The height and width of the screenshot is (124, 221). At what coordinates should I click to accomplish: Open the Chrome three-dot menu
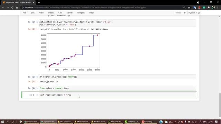218,8
